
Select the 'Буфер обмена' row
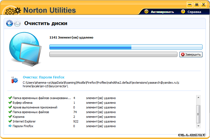tap(62, 103)
